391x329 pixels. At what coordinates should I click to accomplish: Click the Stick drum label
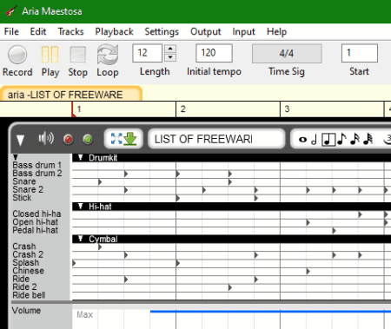[x=22, y=197]
